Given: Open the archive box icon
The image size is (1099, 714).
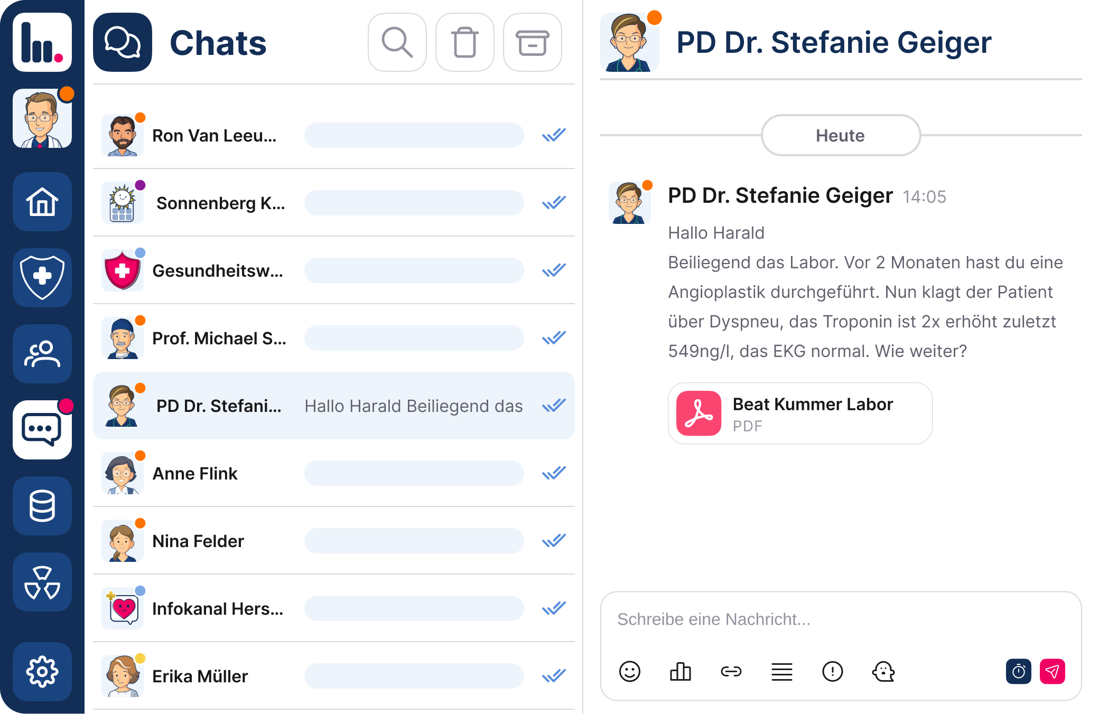Looking at the screenshot, I should coord(532,42).
